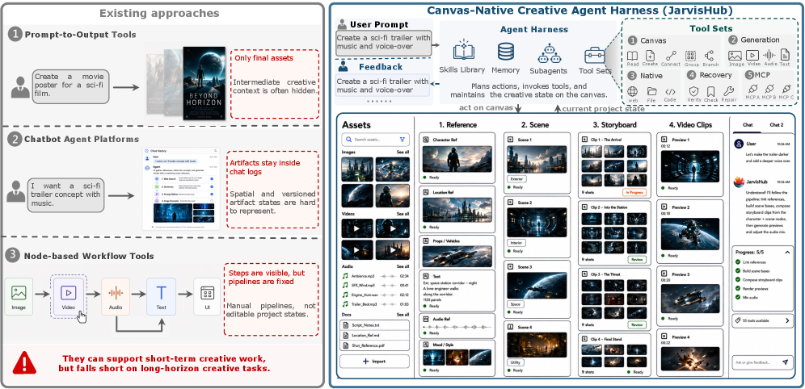This screenshot has width=805, height=389.
Task: Click the UI node in workflow pipeline
Action: (x=207, y=296)
